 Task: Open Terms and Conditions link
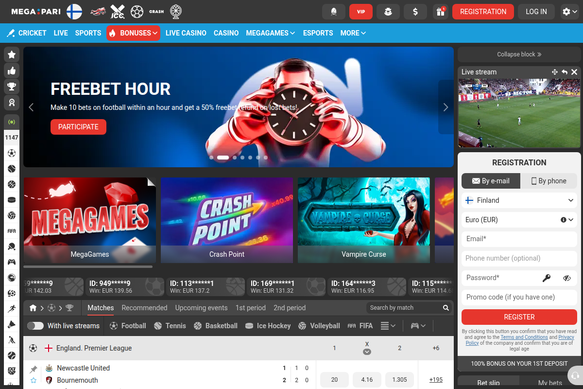524,337
